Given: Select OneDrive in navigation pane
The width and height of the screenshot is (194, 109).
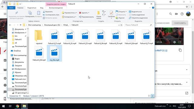Looking at the screenshot, I should click(x=17, y=51).
